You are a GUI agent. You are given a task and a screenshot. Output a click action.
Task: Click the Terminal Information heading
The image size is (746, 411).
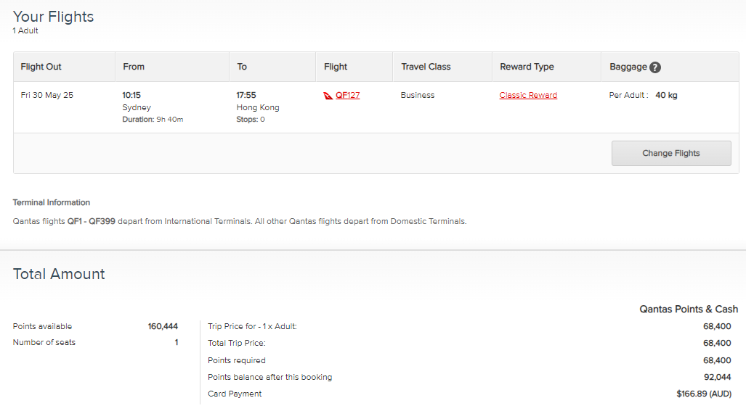click(52, 203)
